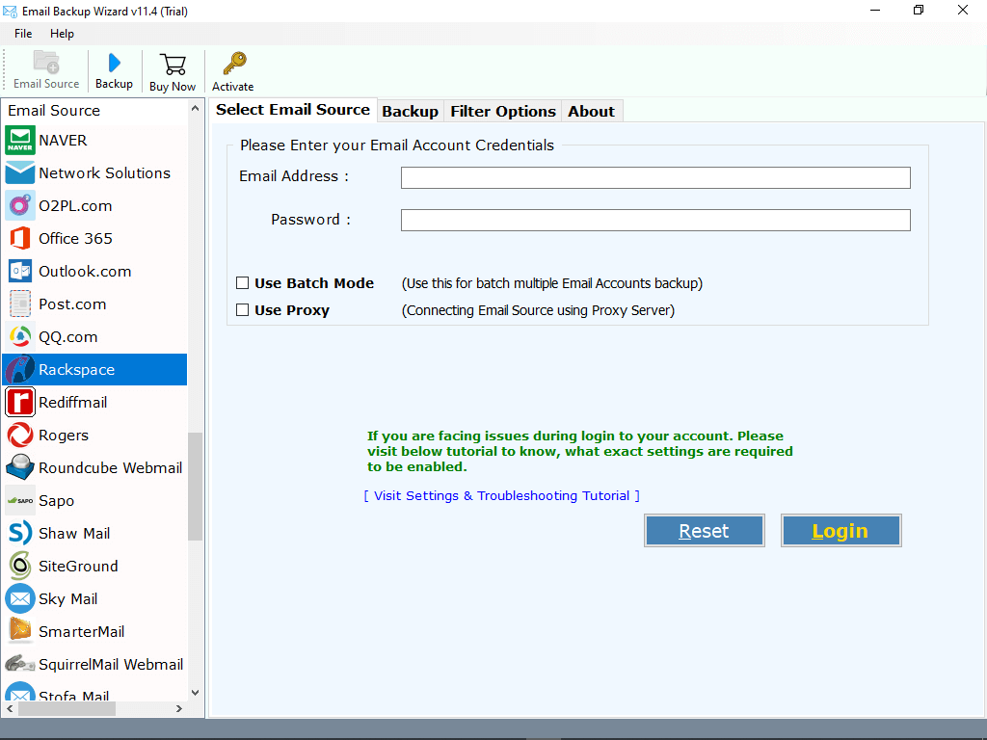Click the Password input field
Viewport: 987px width, 740px height.
pos(655,221)
